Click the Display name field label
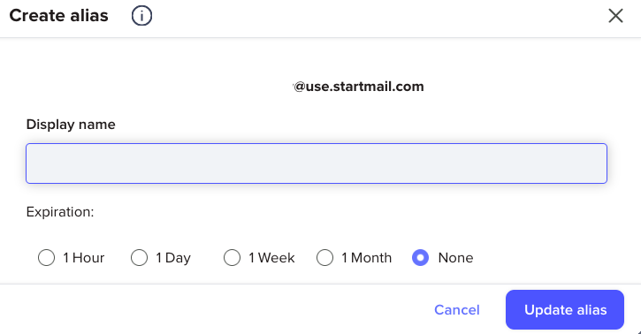The width and height of the screenshot is (641, 334). coord(71,125)
